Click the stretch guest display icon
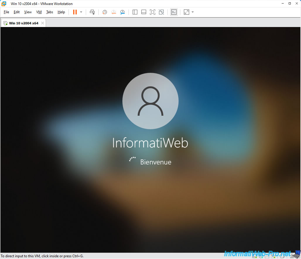 coord(187,12)
